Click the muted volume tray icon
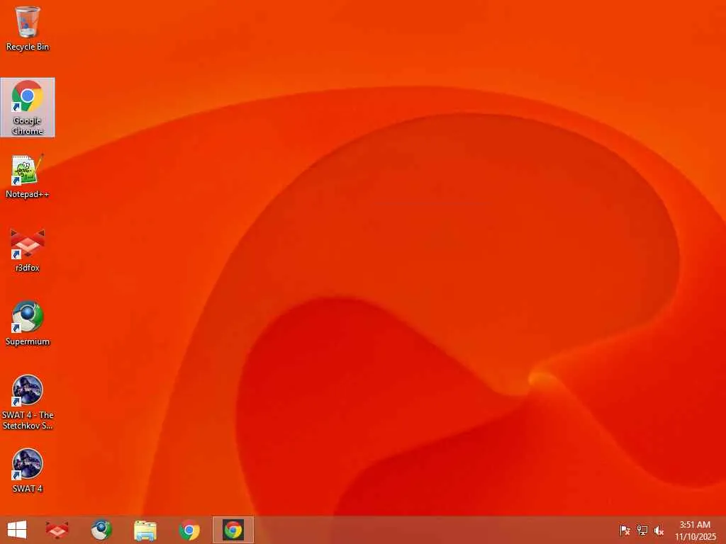This screenshot has width=726, height=544. click(x=659, y=531)
